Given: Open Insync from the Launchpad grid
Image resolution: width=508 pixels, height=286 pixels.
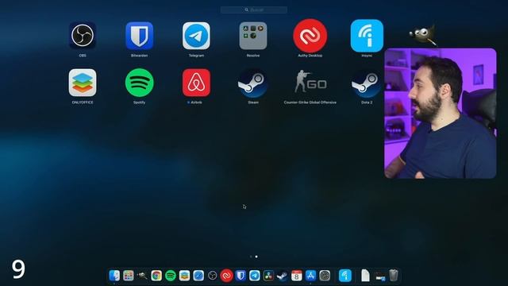Looking at the screenshot, I should point(367,36).
